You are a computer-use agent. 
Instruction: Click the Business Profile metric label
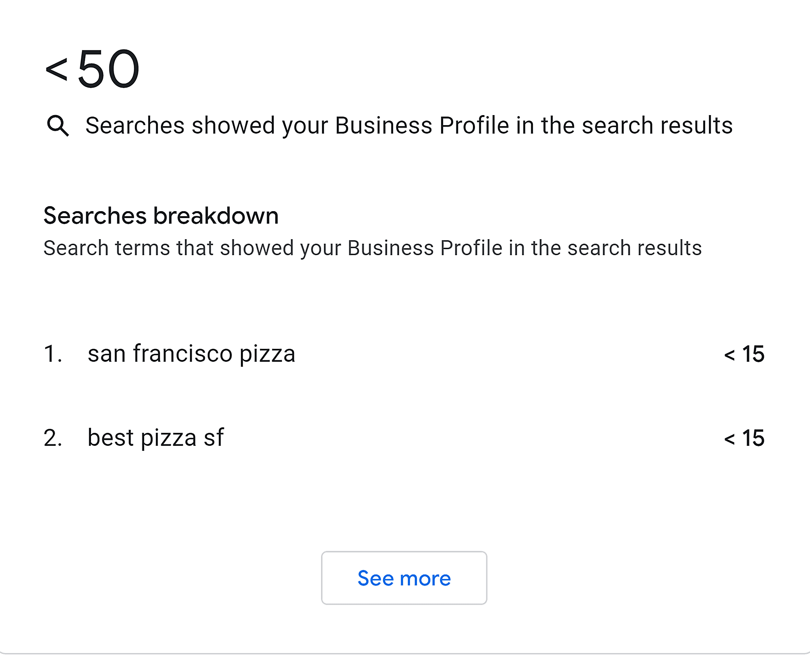[x=409, y=125]
